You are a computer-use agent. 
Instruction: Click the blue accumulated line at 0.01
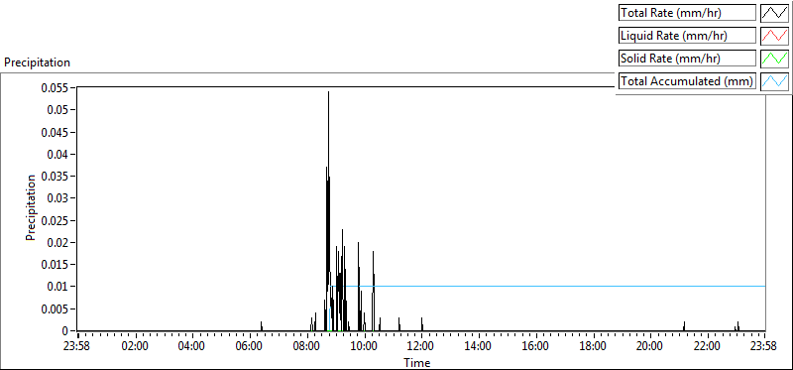556,286
